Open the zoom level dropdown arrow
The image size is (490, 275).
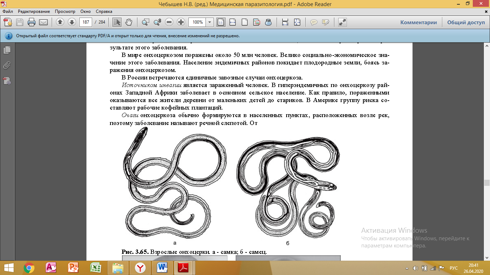tap(209, 22)
